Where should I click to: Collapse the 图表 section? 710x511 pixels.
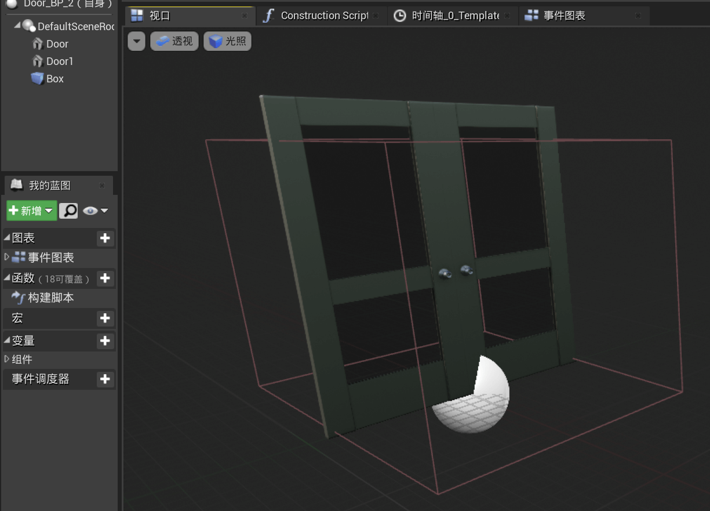pyautogui.click(x=7, y=238)
